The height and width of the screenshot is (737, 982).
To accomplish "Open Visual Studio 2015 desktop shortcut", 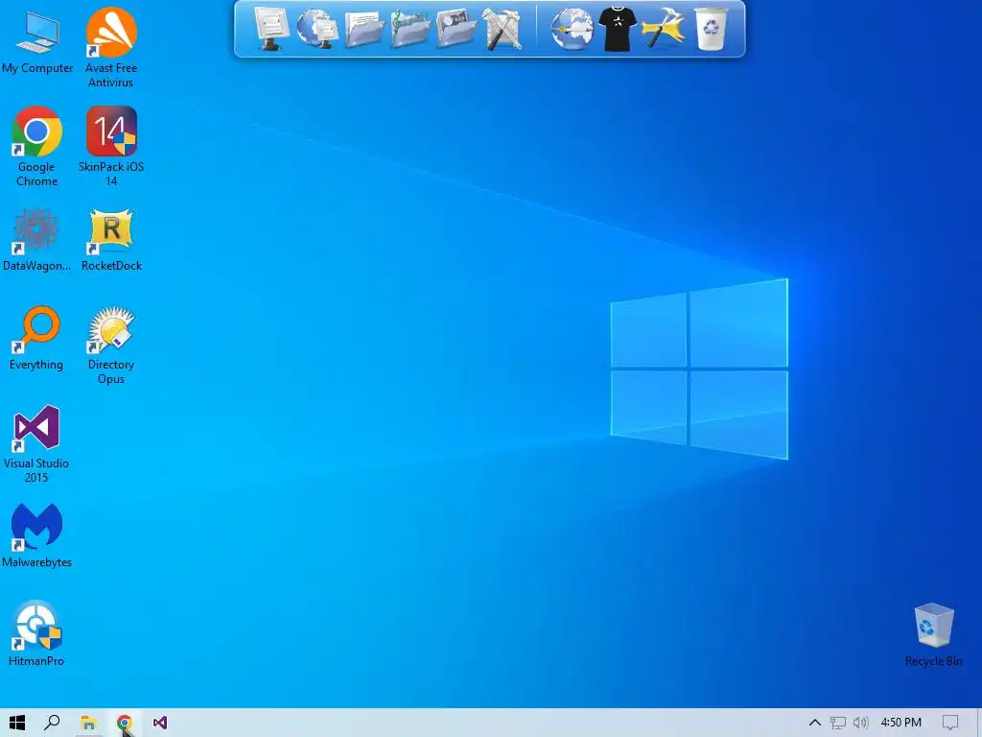I will (36, 443).
